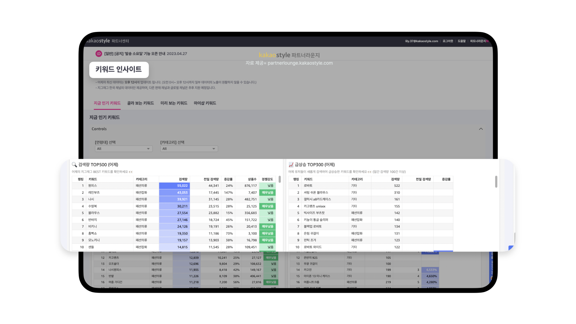
Task: Click the 147% growth value for 레인부츠
Action: (228, 192)
